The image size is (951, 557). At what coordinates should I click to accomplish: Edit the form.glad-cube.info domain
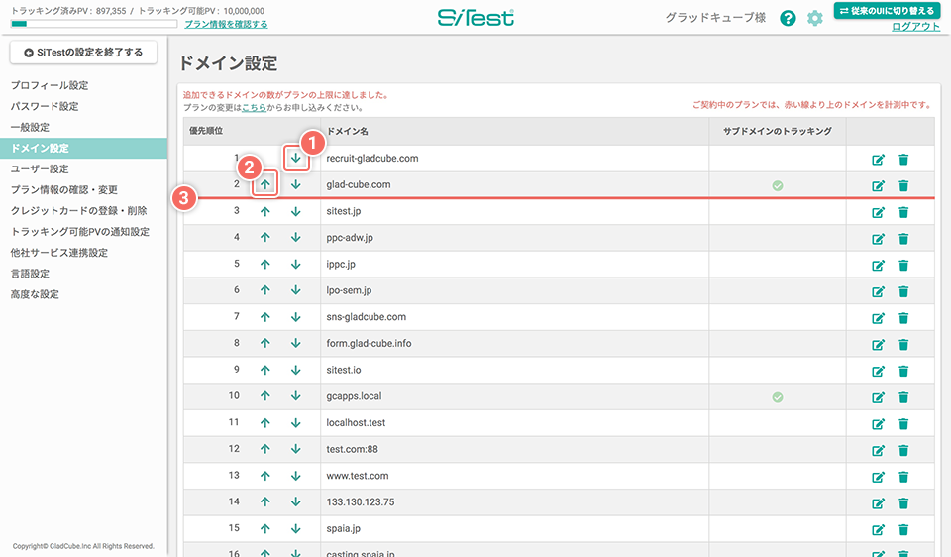[x=878, y=345]
